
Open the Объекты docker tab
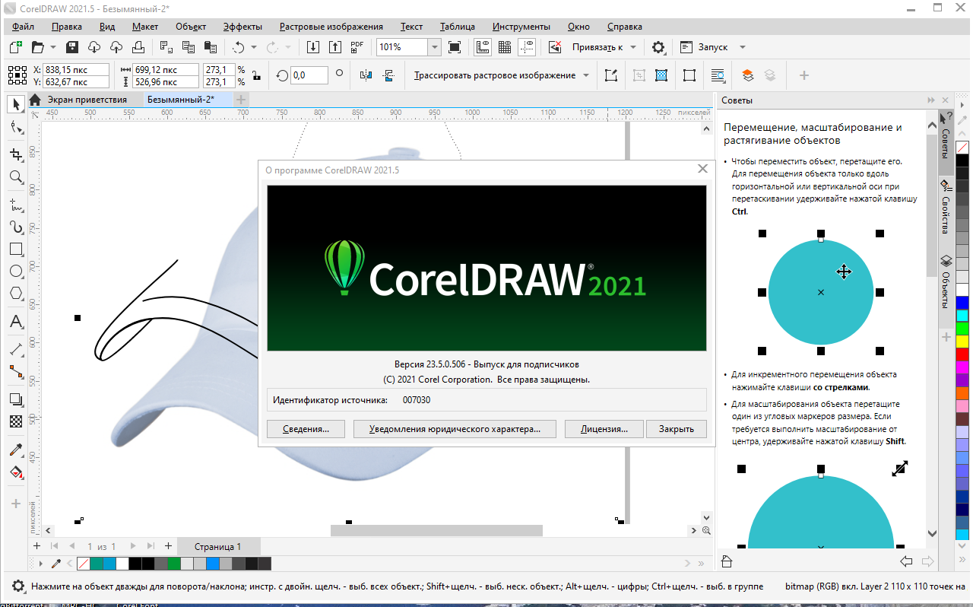[946, 281]
